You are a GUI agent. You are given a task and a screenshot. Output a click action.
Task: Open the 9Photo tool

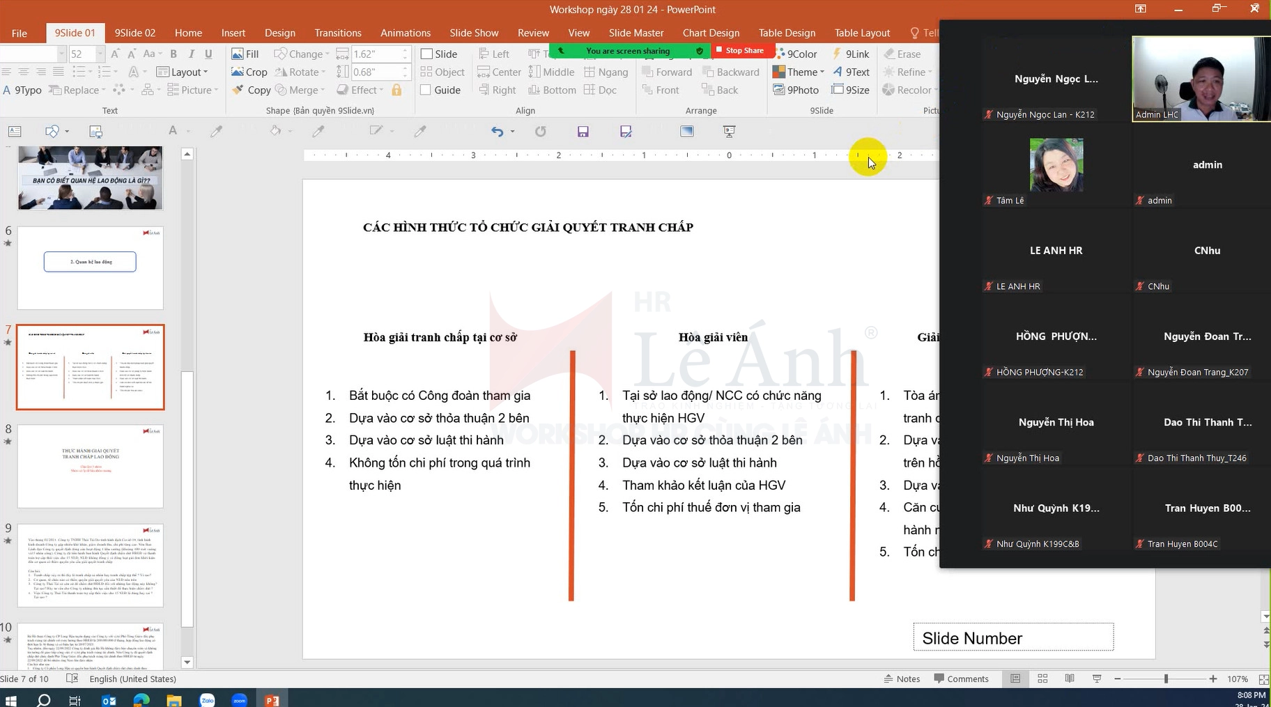pyautogui.click(x=796, y=90)
